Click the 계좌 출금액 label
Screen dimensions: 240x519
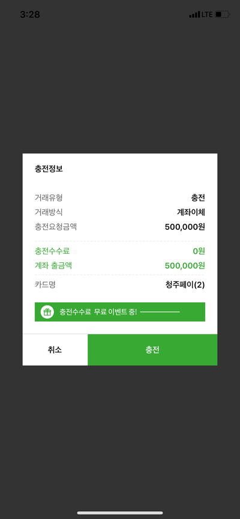click(53, 265)
